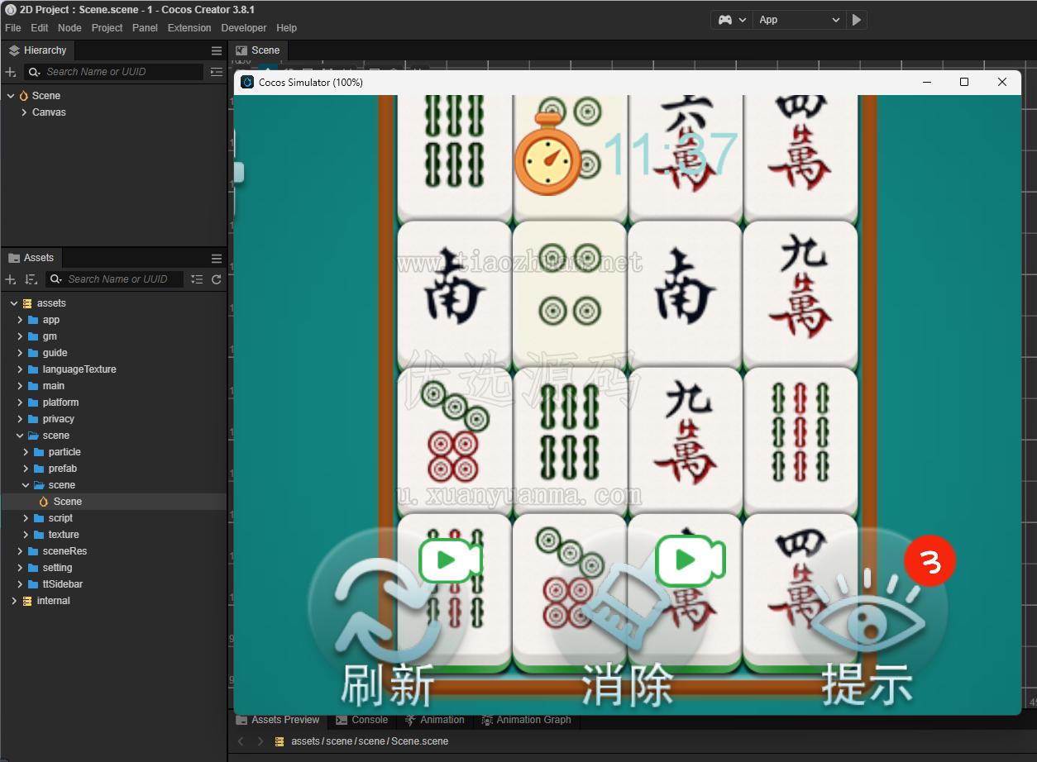Select the script folder
The image size is (1037, 762).
coord(60,518)
